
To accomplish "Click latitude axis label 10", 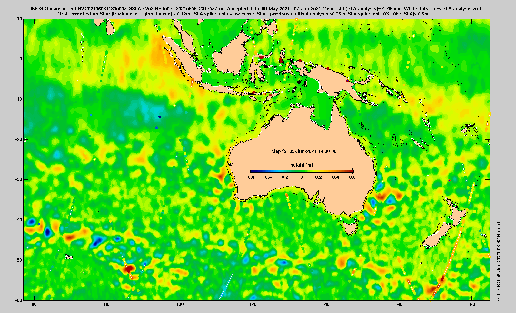I will (x=20, y=19).
